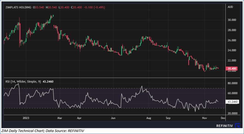Viewport: 244px width, 134px height.
Task: Click the RSI reading 43.2460 beside the indicator label
Action: (x=48, y=81)
